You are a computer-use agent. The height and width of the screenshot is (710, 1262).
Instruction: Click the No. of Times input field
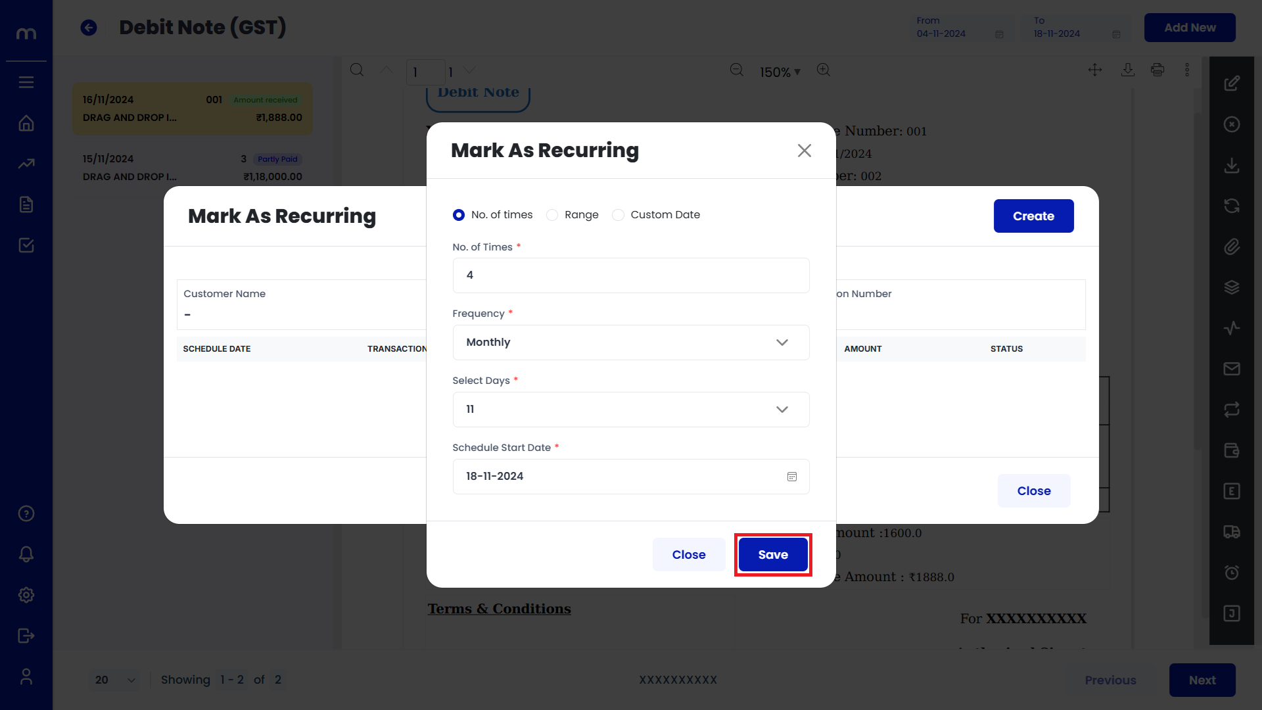(x=630, y=275)
